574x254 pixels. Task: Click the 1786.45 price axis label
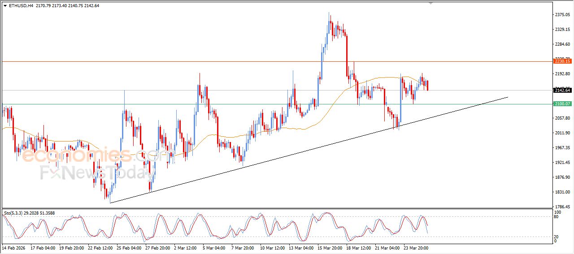coord(562,207)
